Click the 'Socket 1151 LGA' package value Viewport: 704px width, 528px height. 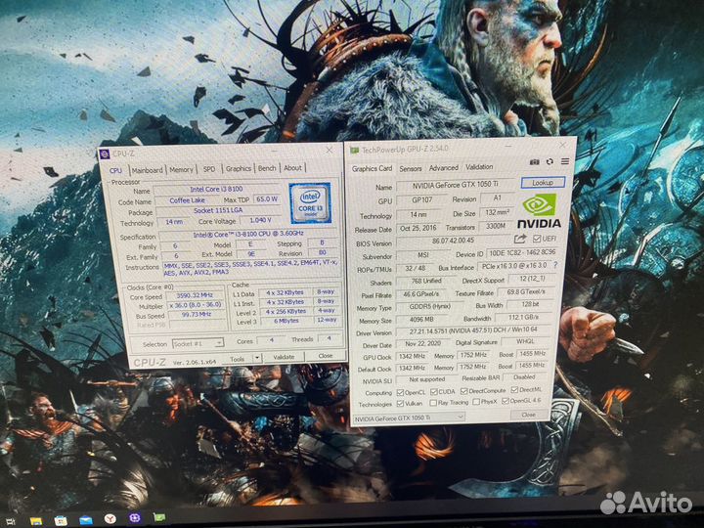click(x=218, y=210)
